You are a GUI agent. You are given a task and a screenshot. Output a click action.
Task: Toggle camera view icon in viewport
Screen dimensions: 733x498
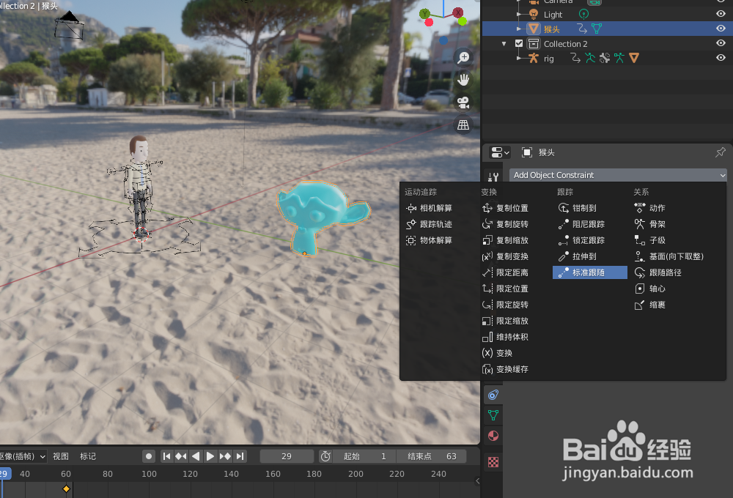(x=463, y=103)
